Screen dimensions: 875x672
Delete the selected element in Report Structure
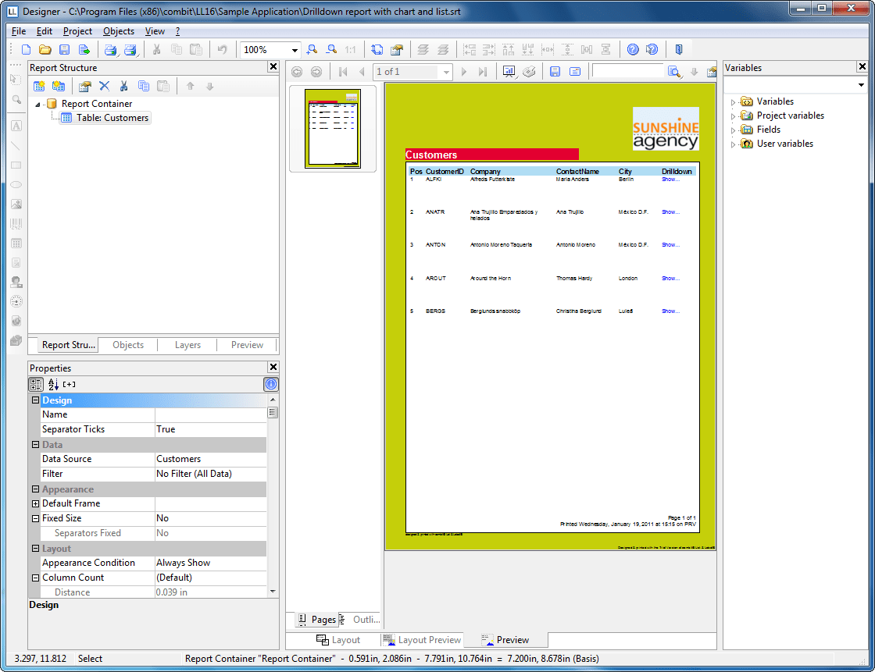(104, 87)
